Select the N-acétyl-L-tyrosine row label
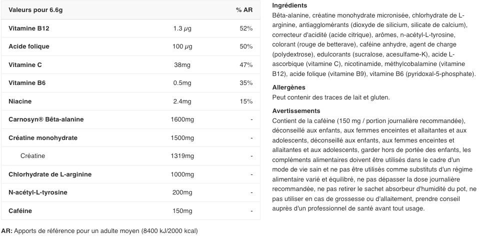479x237 pixels. 38,192
